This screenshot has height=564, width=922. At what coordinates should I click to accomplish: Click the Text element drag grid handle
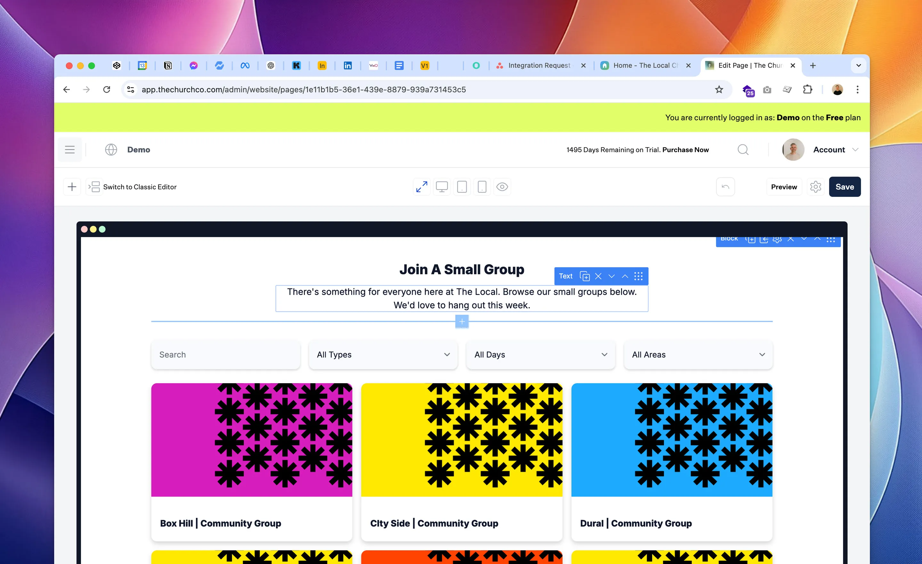coord(638,276)
